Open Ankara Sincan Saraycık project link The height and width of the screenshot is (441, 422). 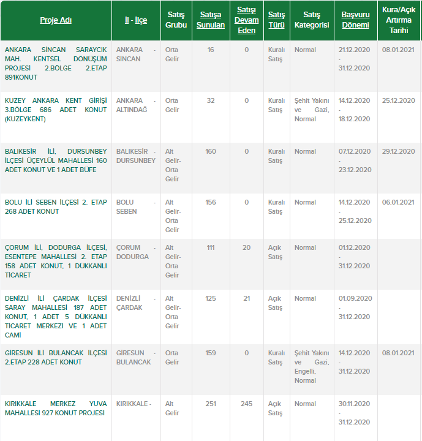pos(56,63)
